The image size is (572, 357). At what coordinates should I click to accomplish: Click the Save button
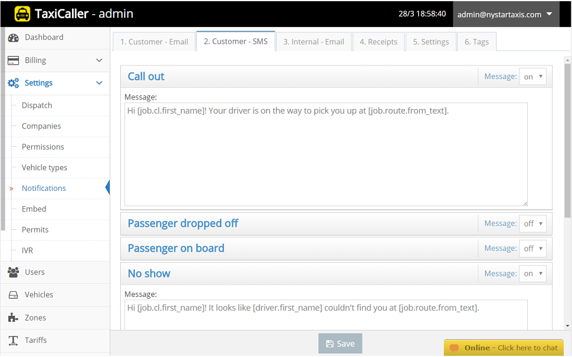coord(340,343)
